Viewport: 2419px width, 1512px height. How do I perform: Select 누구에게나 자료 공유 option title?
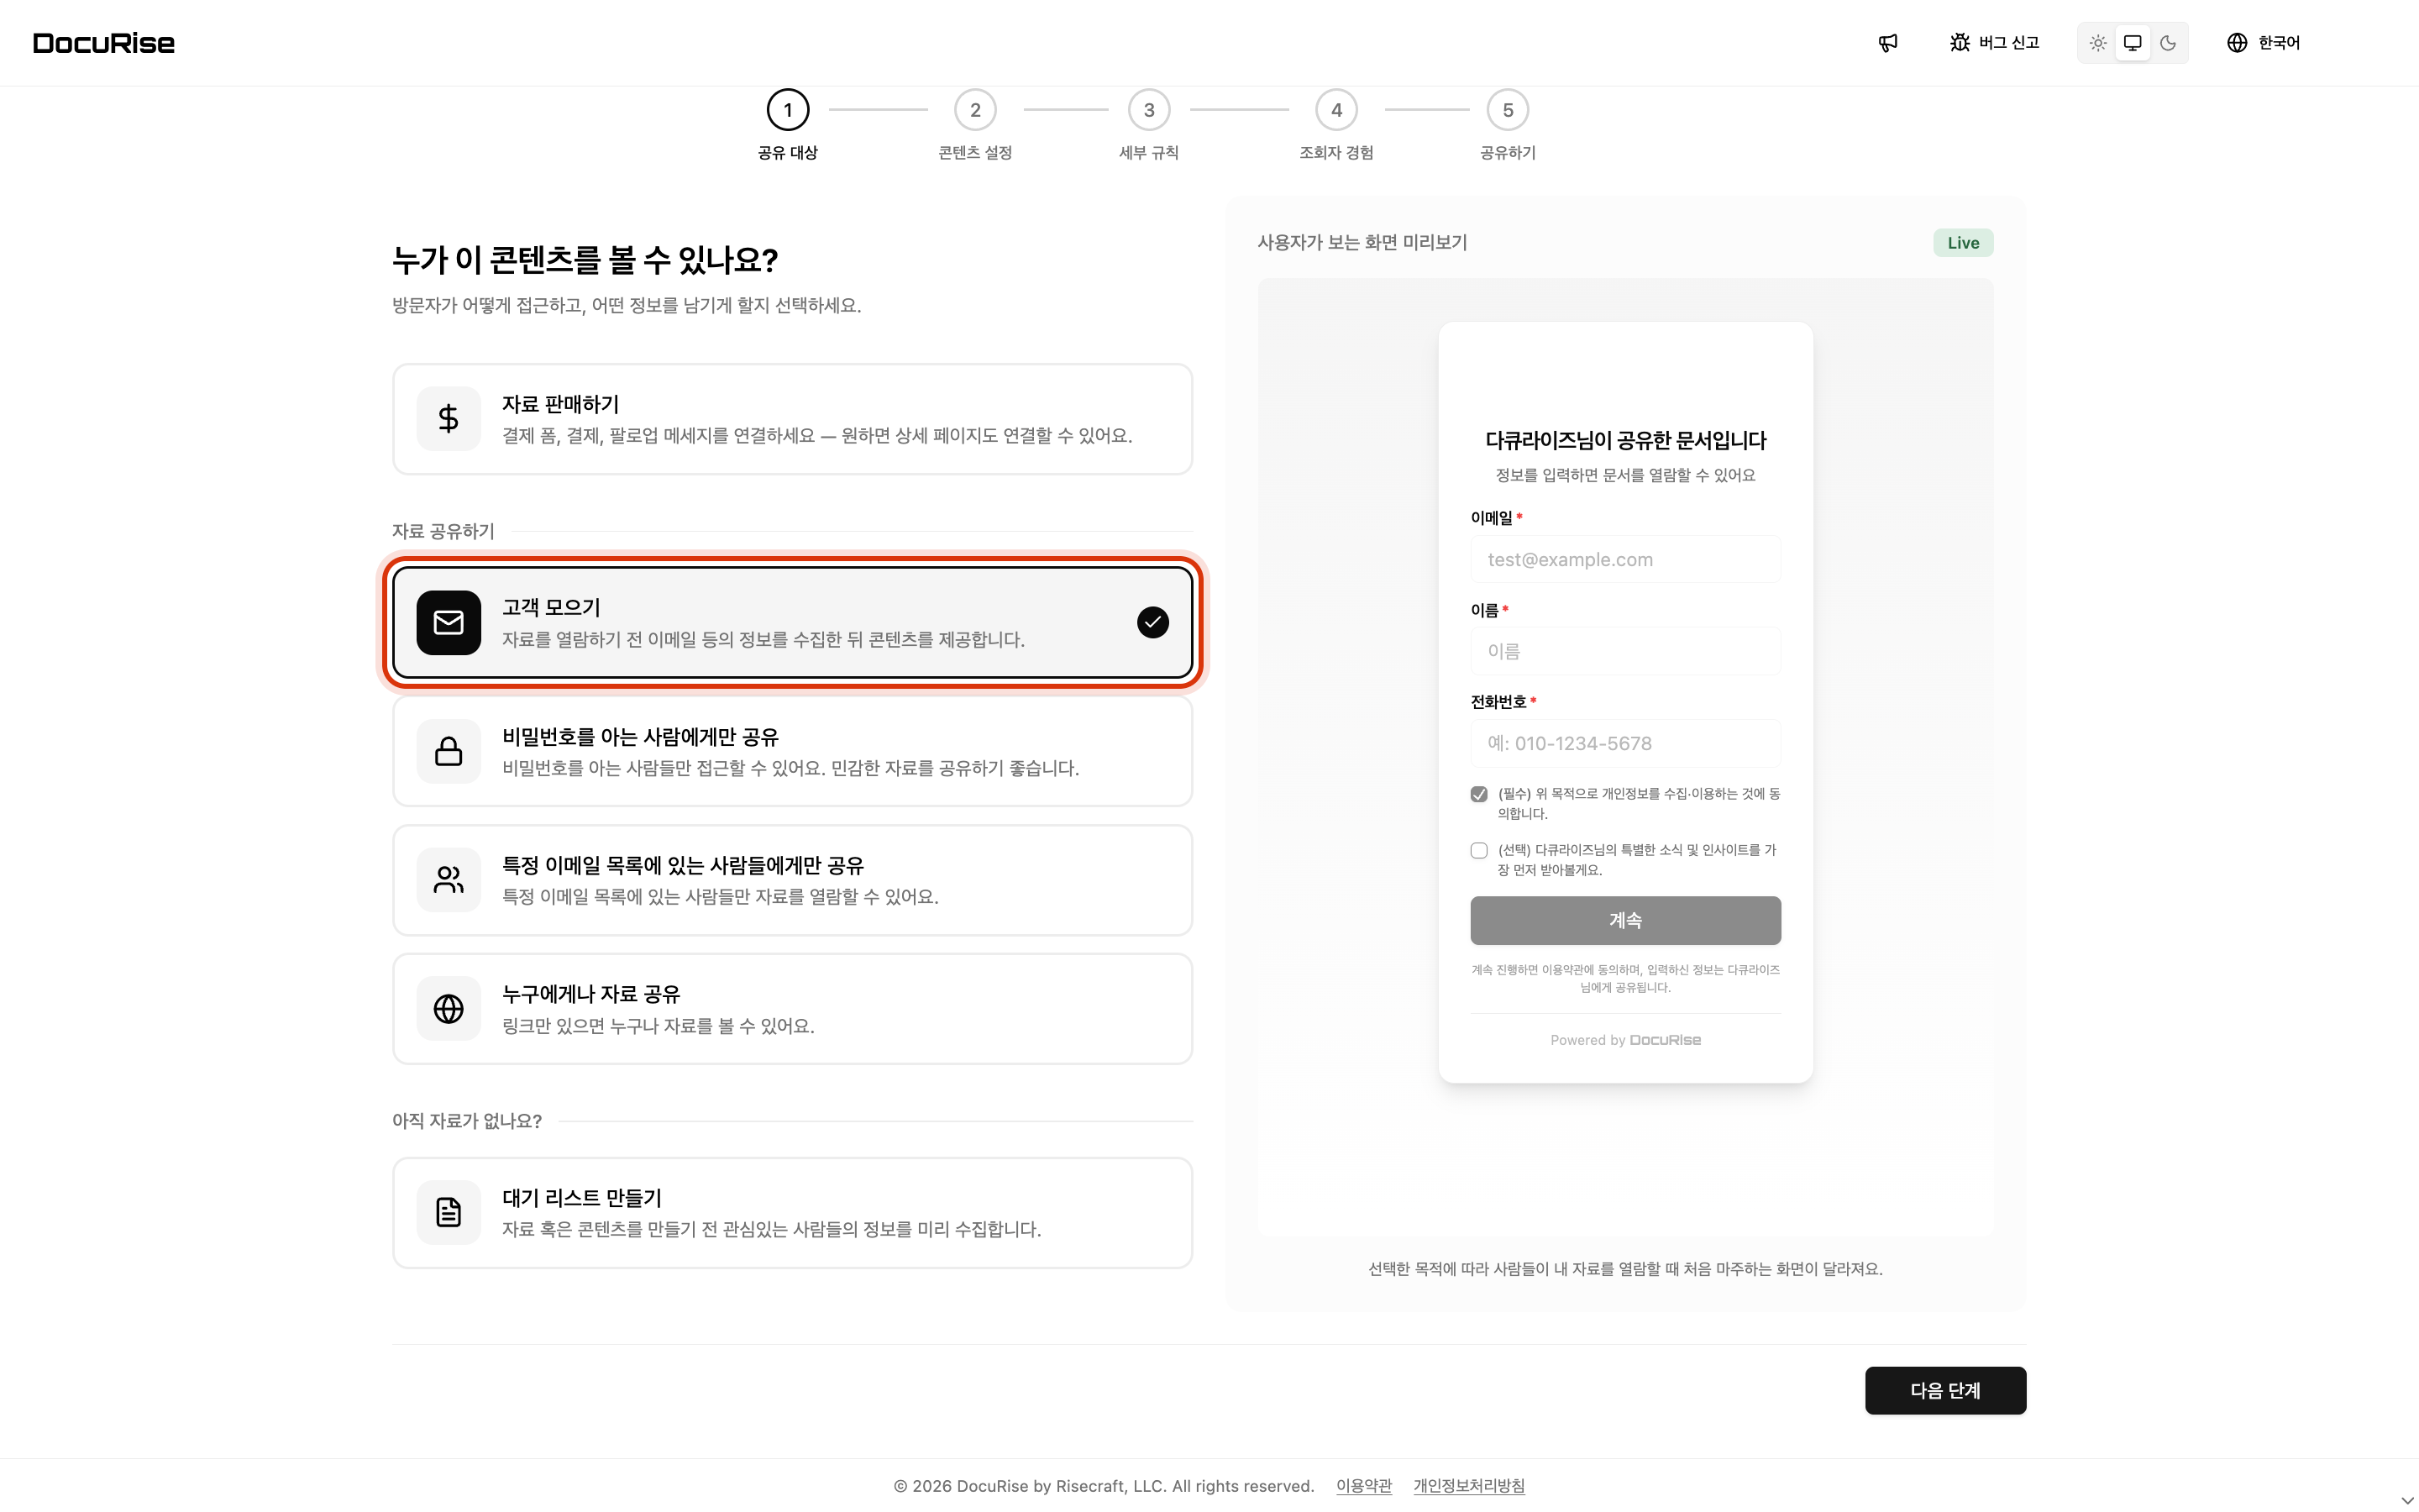(590, 995)
